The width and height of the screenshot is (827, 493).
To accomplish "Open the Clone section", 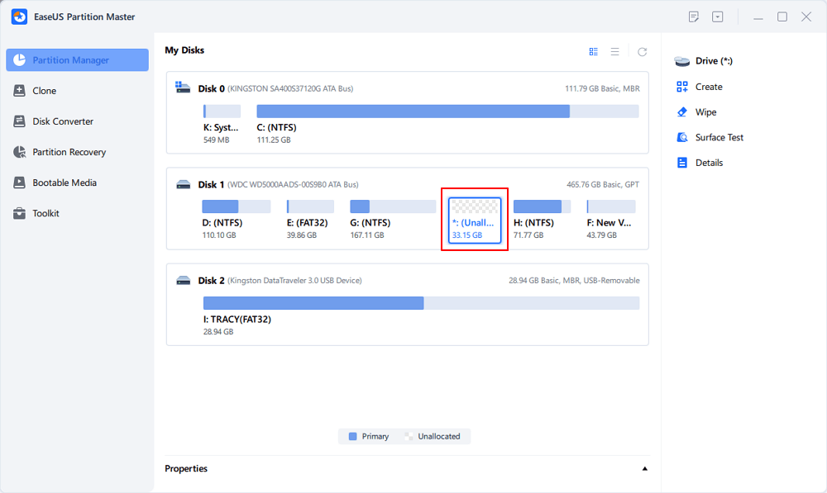I will click(44, 91).
